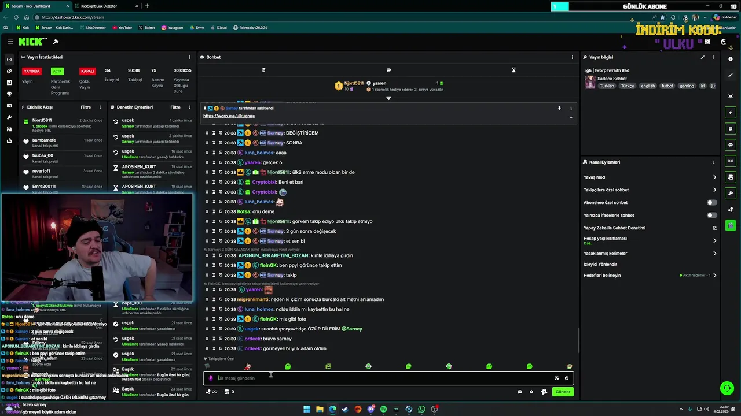741x416 pixels.
Task: Click green support chat bubble button
Action: (727, 388)
